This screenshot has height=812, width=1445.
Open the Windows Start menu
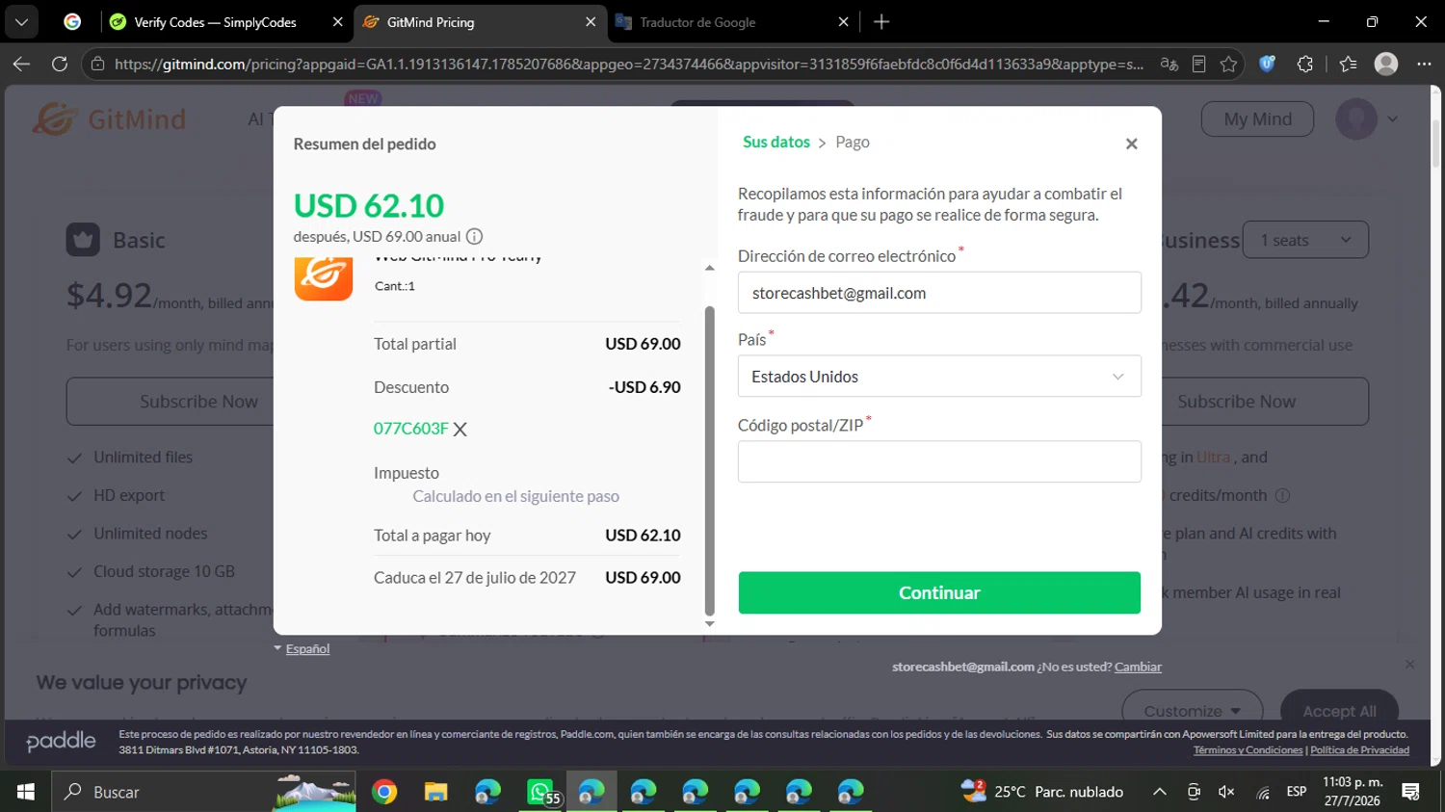[x=26, y=792]
